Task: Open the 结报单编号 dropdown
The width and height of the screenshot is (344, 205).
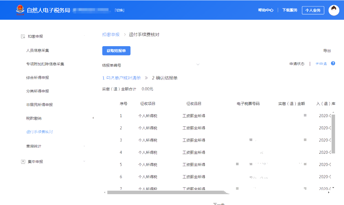Action: pyautogui.click(x=198, y=64)
